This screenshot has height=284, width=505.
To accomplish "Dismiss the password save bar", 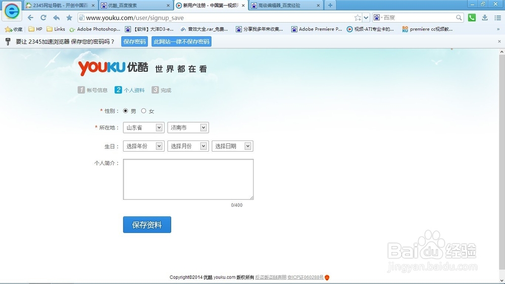I will coord(499,41).
